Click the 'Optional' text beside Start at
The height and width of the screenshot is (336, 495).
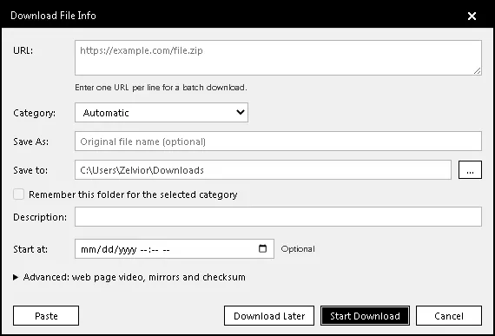coord(298,249)
